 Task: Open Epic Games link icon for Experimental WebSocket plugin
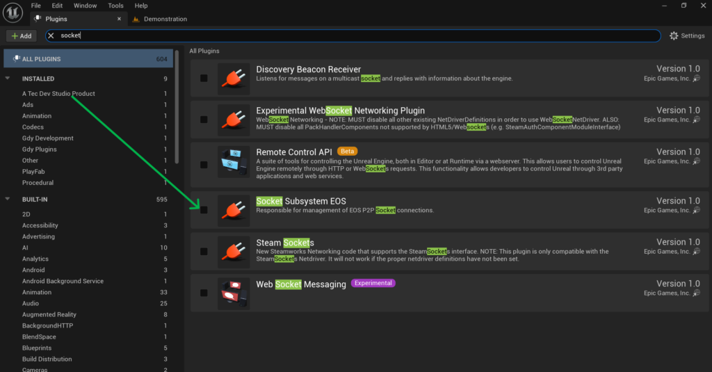[697, 120]
